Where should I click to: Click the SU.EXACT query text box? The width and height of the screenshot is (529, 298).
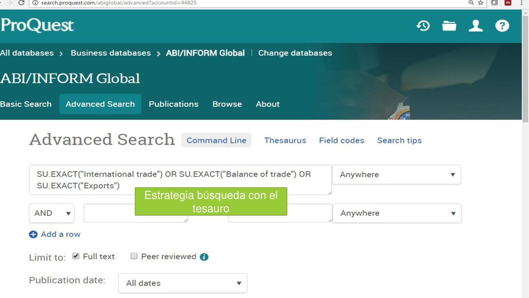pyautogui.click(x=180, y=180)
